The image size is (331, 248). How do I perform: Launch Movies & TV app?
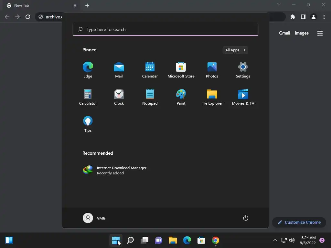coord(243,97)
